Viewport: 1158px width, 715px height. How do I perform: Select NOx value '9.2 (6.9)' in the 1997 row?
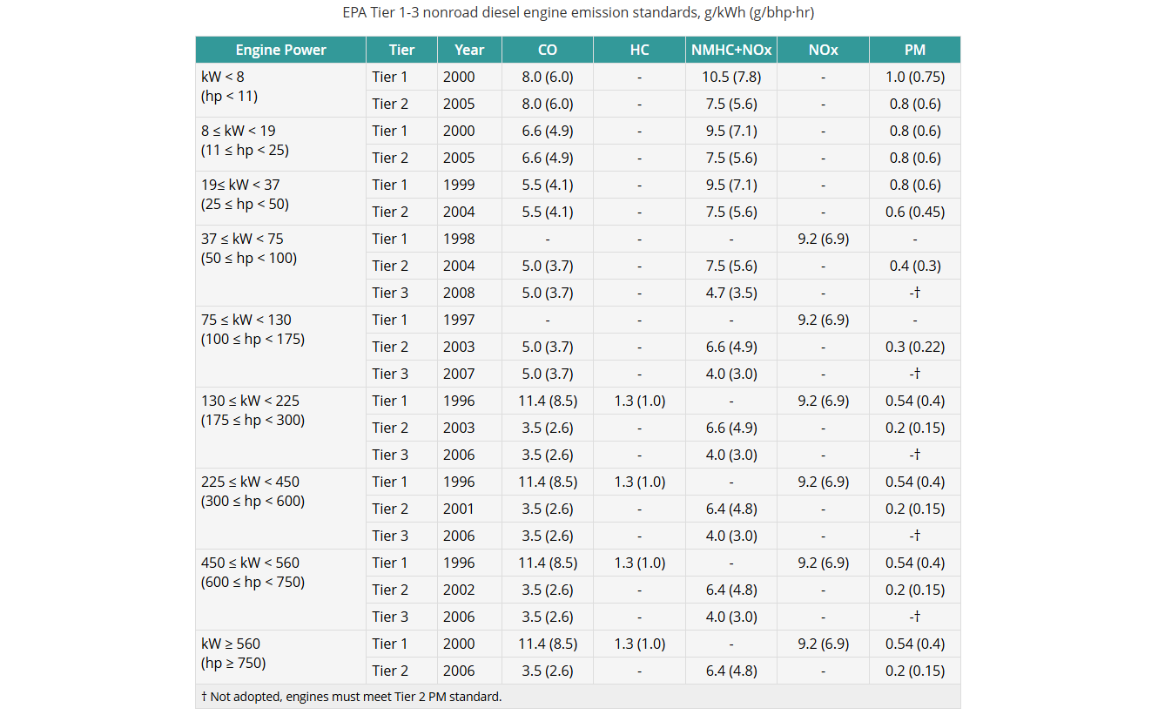click(823, 320)
